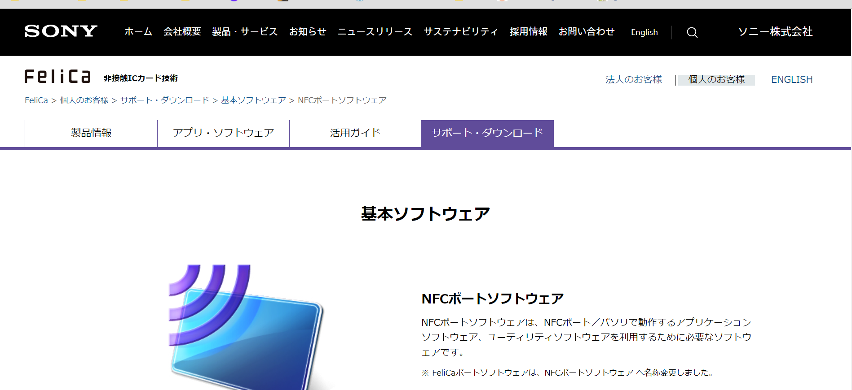Viewport: 852px width, 390px height.
Task: Open the ホーム menu item
Action: (x=138, y=32)
